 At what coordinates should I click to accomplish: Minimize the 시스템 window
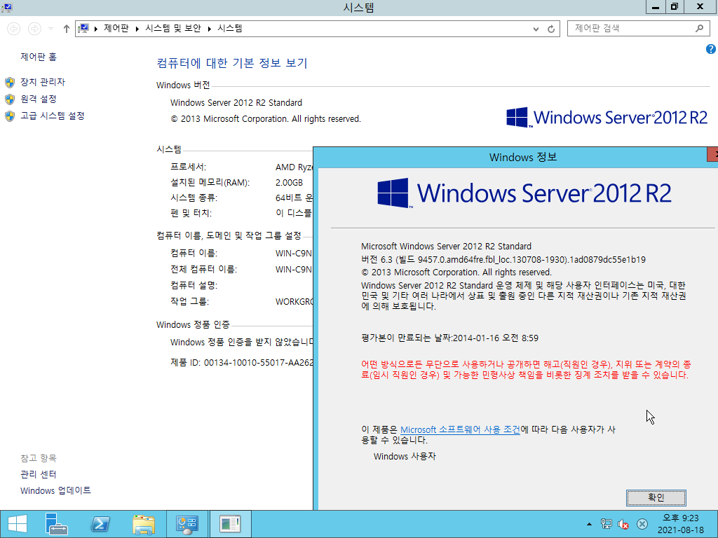pos(656,7)
